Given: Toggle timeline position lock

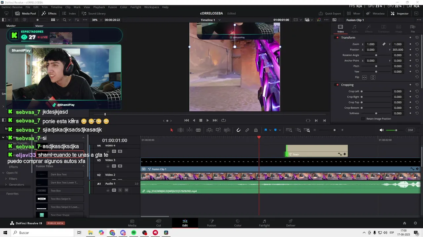Looking at the screenshot, I should (256, 130).
